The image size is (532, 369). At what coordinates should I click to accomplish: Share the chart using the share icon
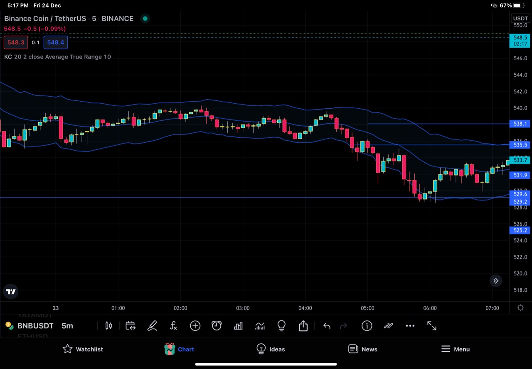tap(303, 326)
